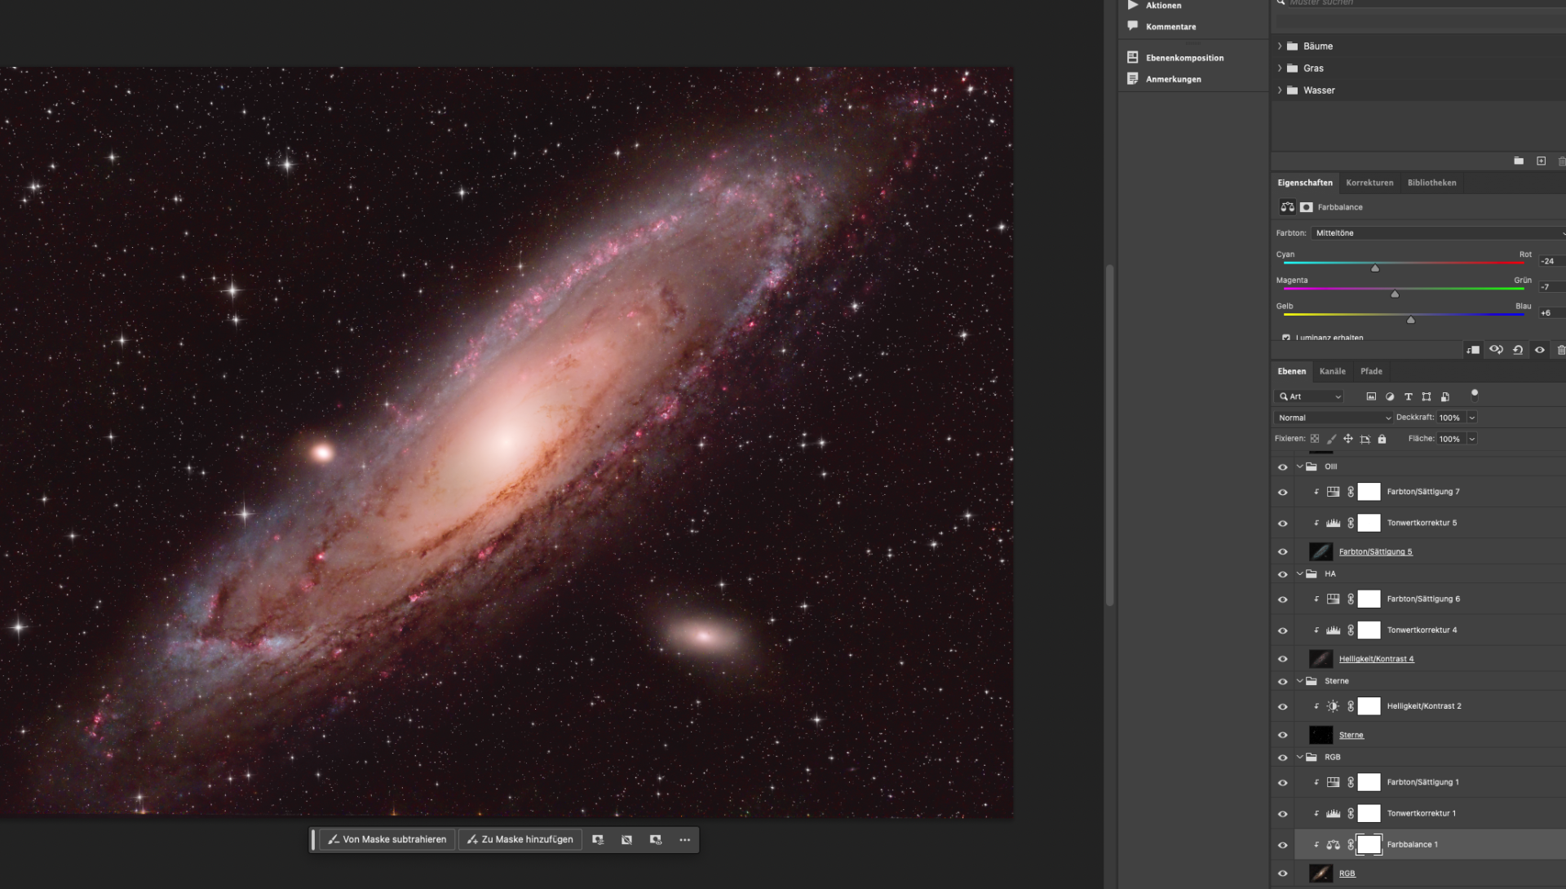Filter layers by adjustment layer icon
The width and height of the screenshot is (1566, 889).
point(1390,396)
